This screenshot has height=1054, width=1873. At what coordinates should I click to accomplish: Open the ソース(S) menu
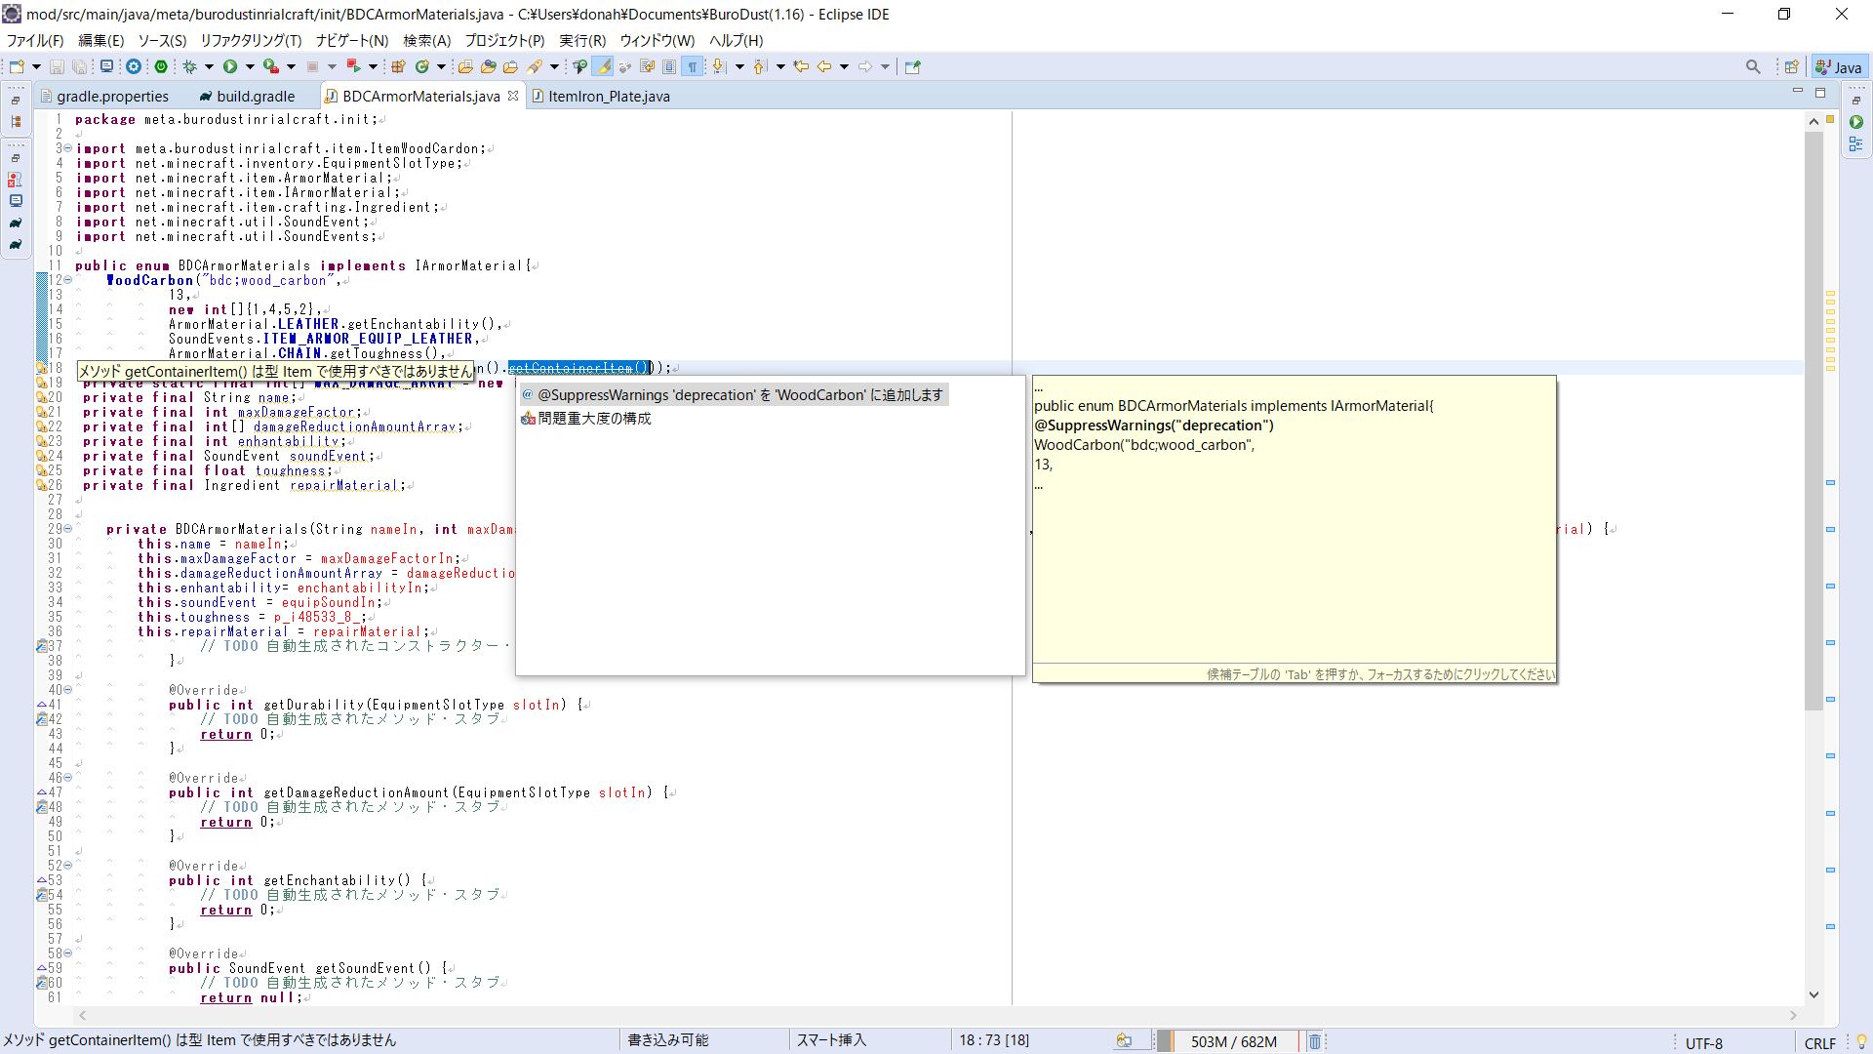tap(162, 40)
